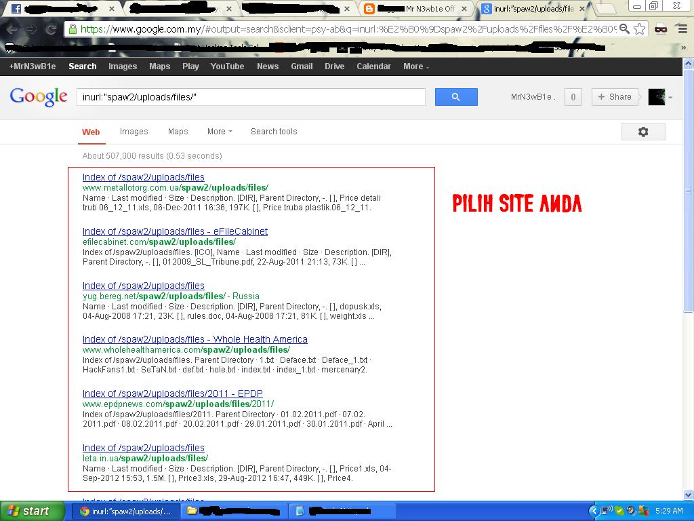
Task: Click the mask extension icon in toolbar
Action: pos(661,29)
